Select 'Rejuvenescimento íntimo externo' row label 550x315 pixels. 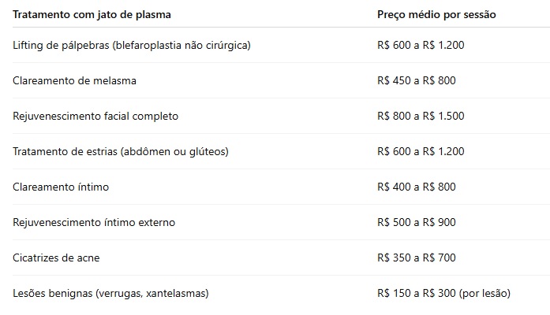[94, 222]
